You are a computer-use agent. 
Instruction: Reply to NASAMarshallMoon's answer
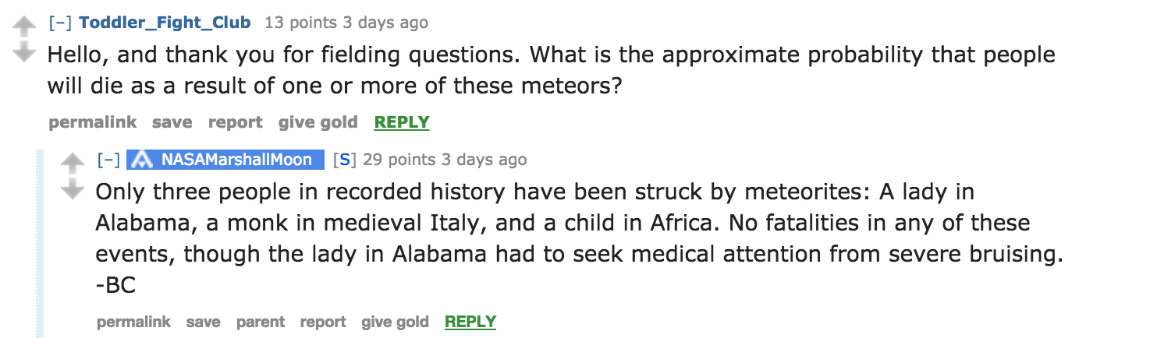(x=470, y=322)
